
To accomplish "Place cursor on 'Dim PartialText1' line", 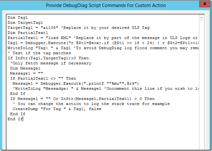I will [x=28, y=32].
